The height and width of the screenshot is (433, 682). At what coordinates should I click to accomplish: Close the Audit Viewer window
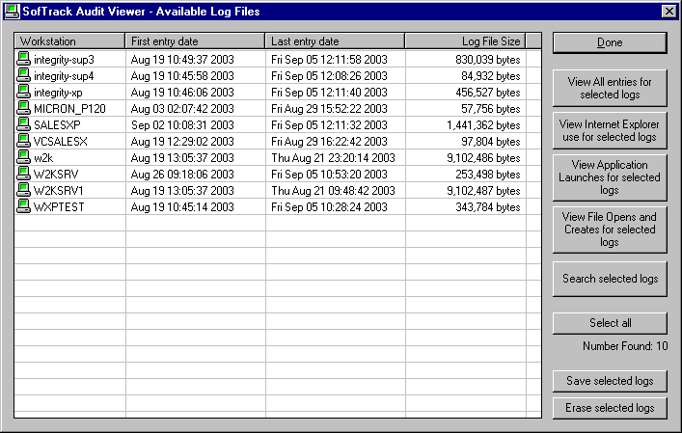(x=668, y=12)
